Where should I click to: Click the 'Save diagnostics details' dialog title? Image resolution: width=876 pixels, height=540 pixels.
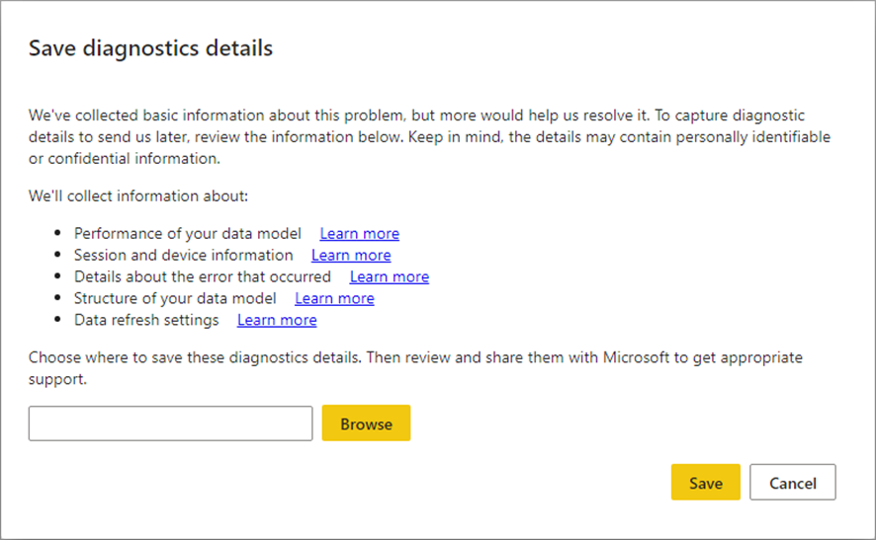pos(150,47)
